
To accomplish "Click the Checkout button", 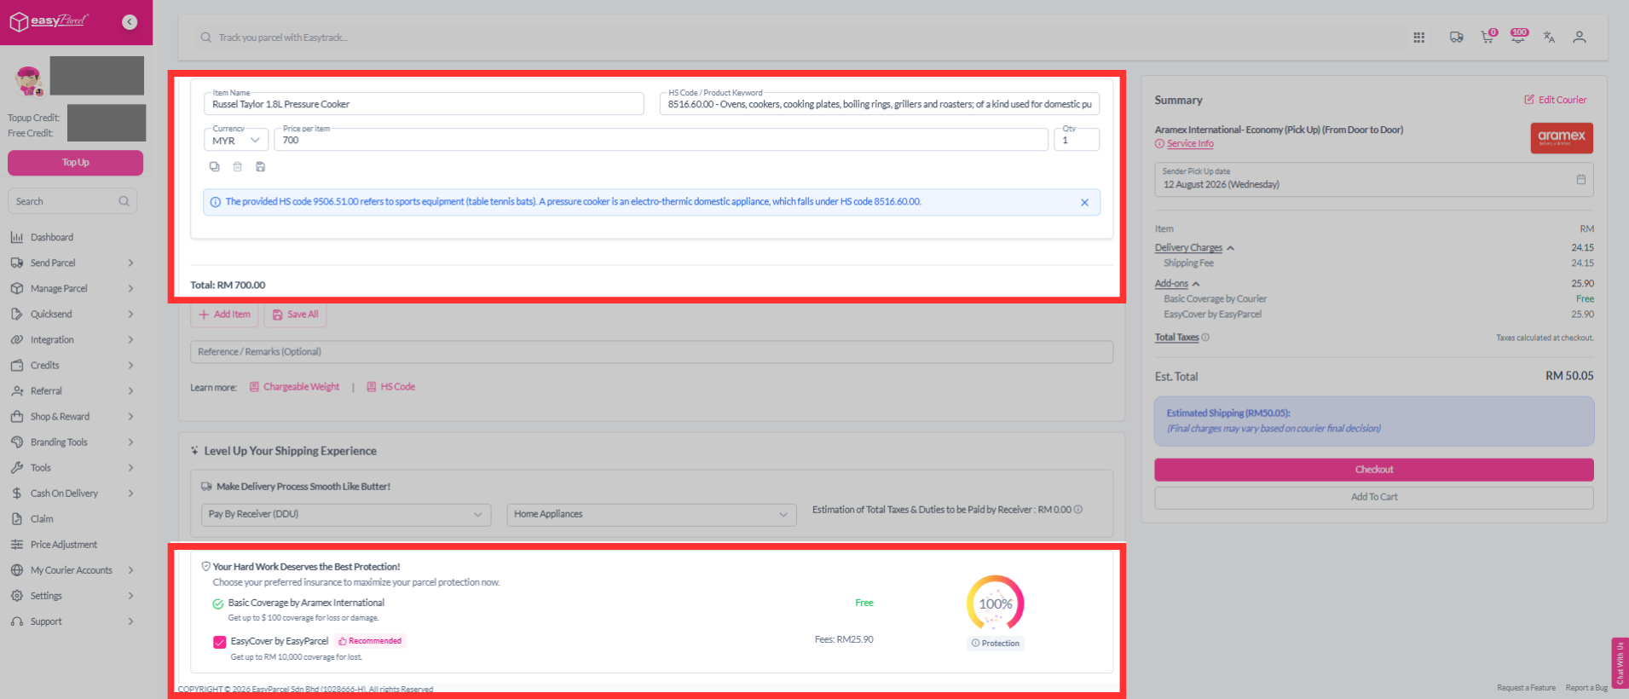I will pyautogui.click(x=1374, y=470).
